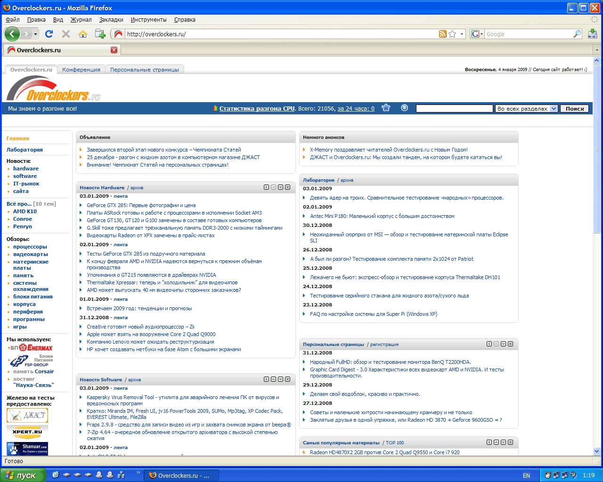Open the архив link next to Новости Software

pos(134,380)
